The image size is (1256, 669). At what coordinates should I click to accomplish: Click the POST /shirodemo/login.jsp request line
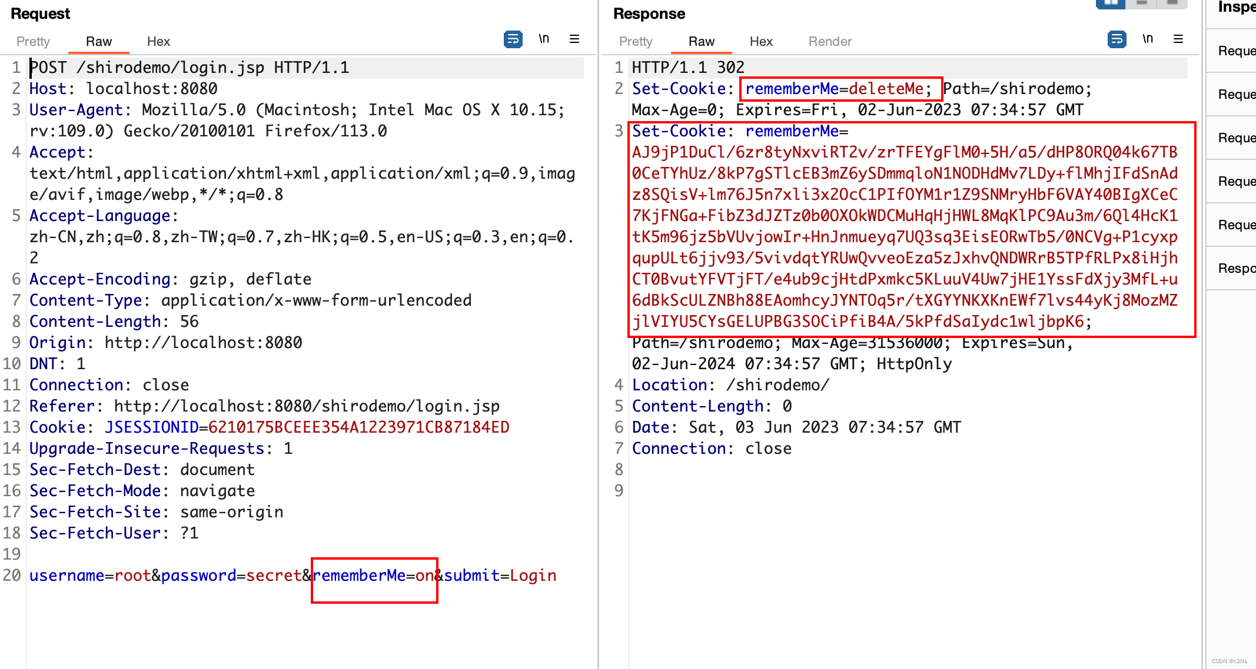click(190, 68)
